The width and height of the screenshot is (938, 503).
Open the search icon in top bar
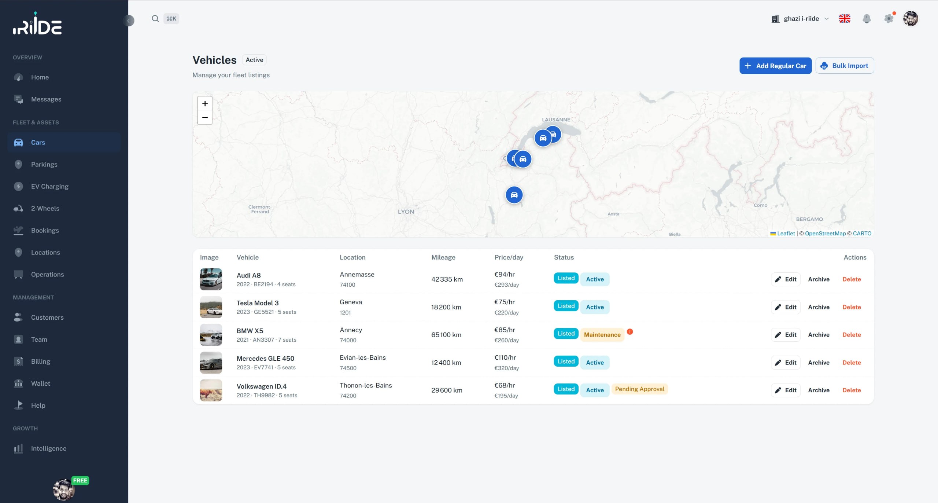click(155, 19)
